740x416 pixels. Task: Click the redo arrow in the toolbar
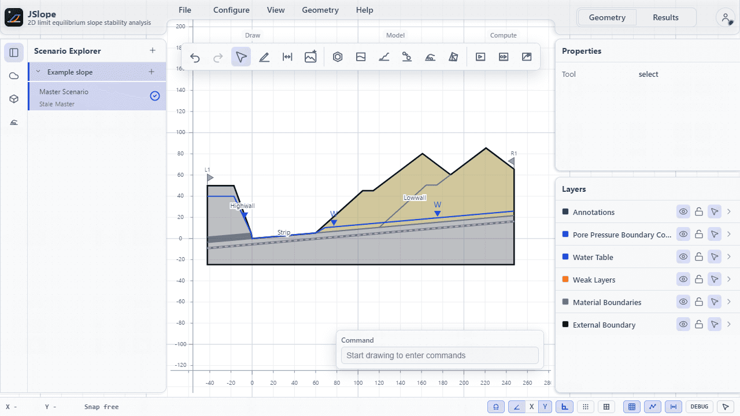point(218,57)
